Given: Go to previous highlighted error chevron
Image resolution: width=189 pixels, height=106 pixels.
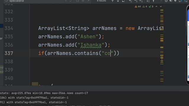Looking at the screenshot, I should click(156, 6).
